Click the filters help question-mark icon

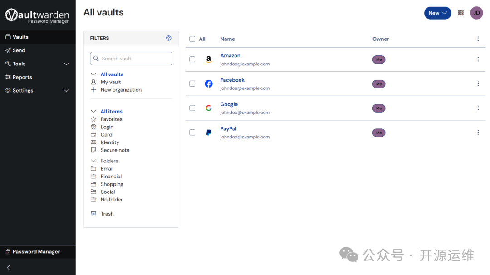click(x=169, y=38)
